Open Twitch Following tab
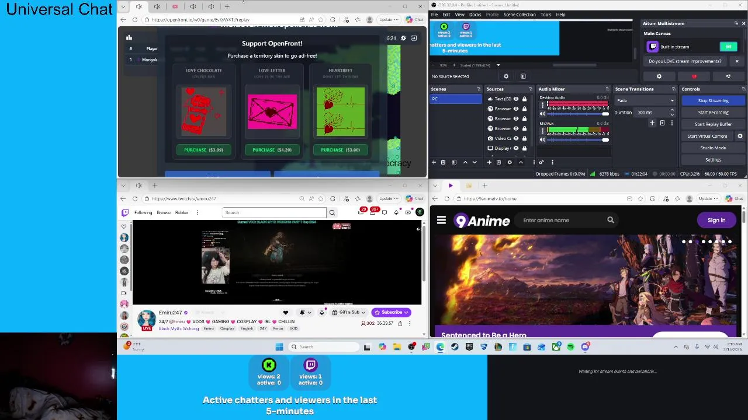The height and width of the screenshot is (420, 748). 143,212
